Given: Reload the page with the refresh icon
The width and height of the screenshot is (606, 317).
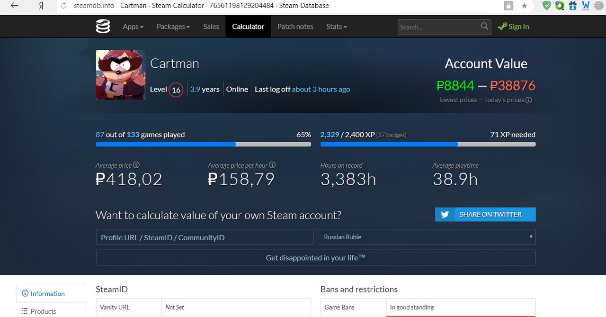Looking at the screenshot, I should coord(63,6).
